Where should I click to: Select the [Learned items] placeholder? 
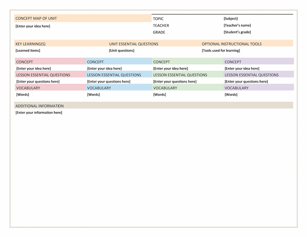(x=28, y=51)
